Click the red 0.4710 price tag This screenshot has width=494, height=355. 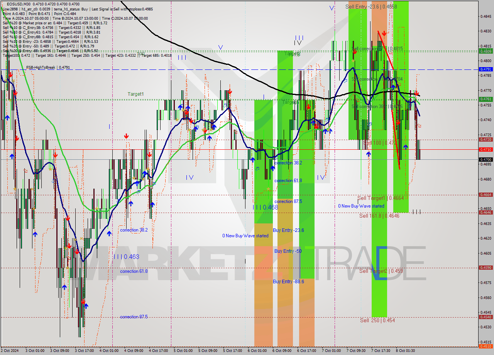point(486,149)
